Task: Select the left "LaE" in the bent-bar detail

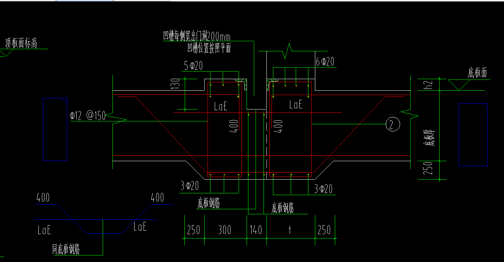Action: pyautogui.click(x=44, y=230)
